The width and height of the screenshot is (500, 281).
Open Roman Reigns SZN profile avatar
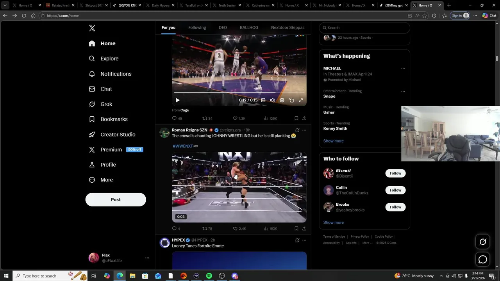click(x=164, y=133)
